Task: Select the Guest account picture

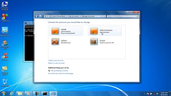Action: pyautogui.click(x=94, y=41)
